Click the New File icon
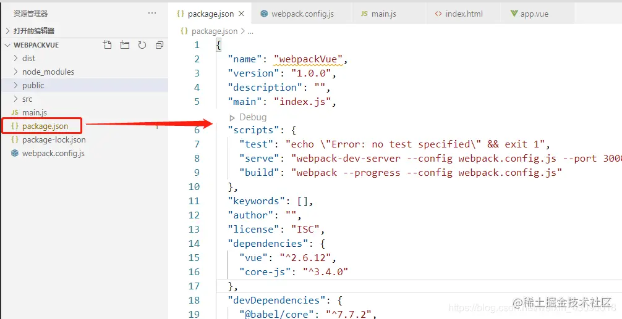Screen dimensions: 622x319 pos(107,44)
